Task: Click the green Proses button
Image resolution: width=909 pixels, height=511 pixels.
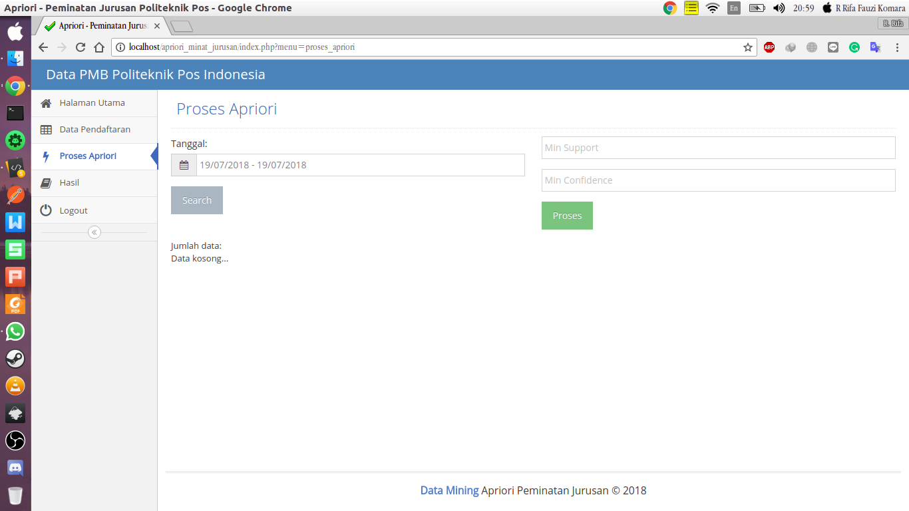Action: [x=567, y=216]
